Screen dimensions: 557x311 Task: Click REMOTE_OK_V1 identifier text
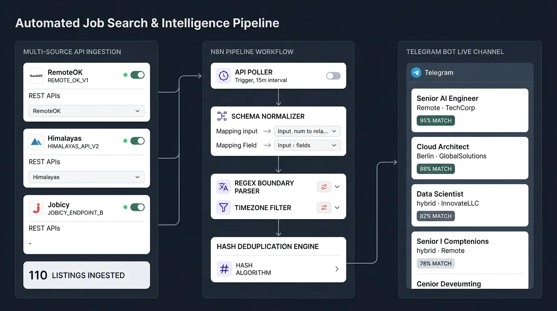[68, 81]
